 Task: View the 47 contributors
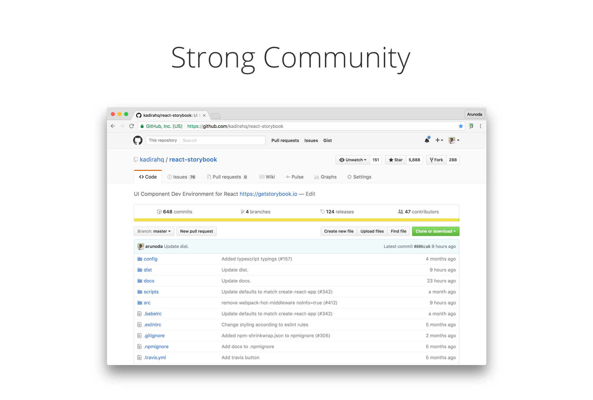(418, 212)
